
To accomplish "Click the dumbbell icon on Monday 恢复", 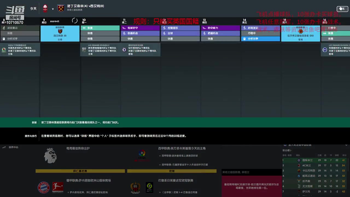I will pos(84,28).
